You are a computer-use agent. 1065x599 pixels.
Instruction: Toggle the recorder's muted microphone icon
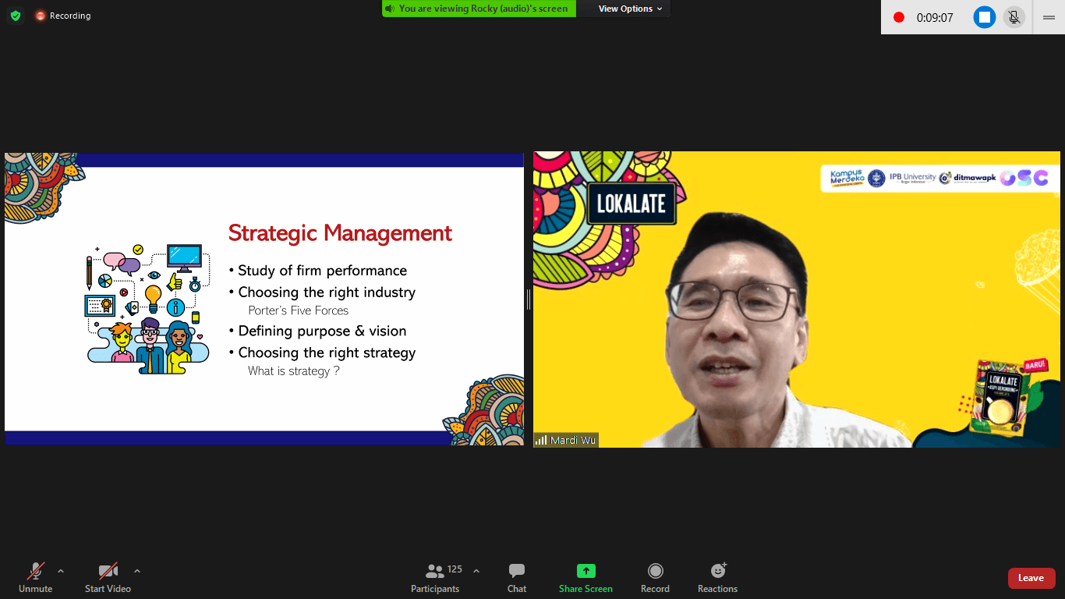(1014, 17)
